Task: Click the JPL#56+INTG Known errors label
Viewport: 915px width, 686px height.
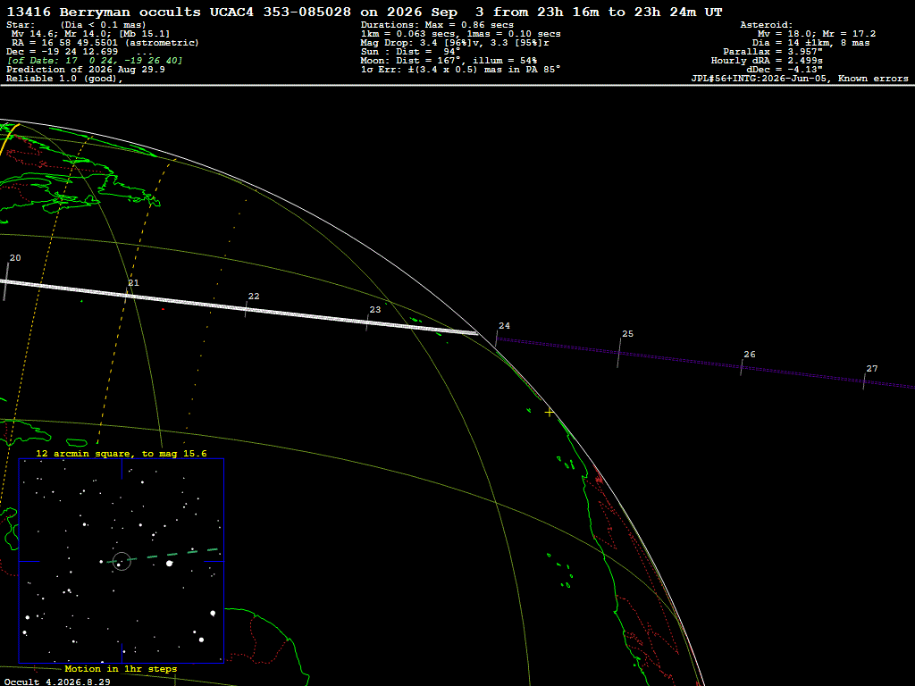Action: [x=800, y=79]
